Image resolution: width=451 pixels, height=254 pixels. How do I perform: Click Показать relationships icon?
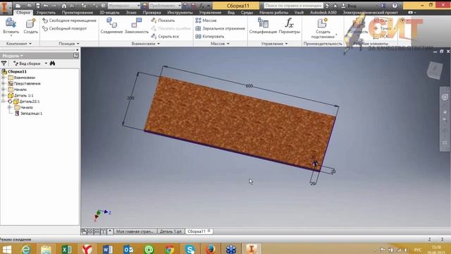154,20
